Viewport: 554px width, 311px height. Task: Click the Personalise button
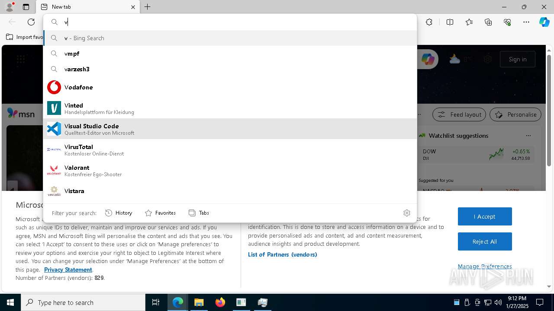[515, 114]
